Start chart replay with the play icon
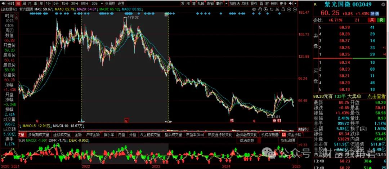This screenshot has width=389, height=169. pyautogui.click(x=266, y=9)
